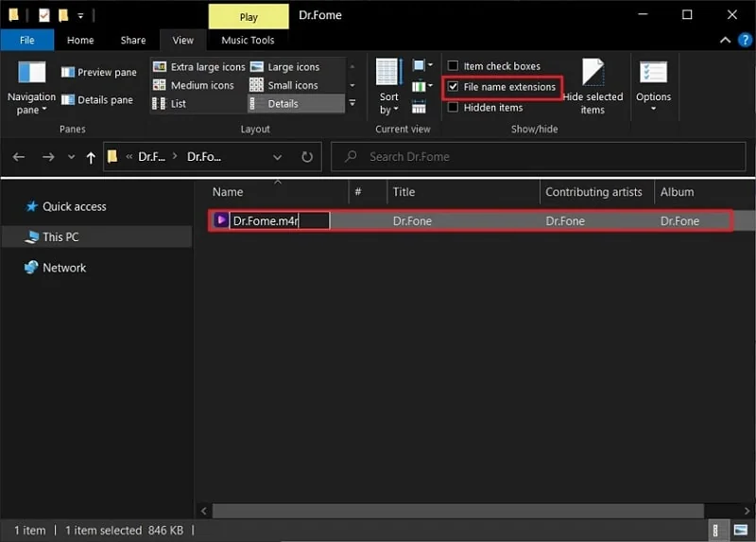The height and width of the screenshot is (542, 756).
Task: Switch to Medium icons layout
Action: pos(194,85)
